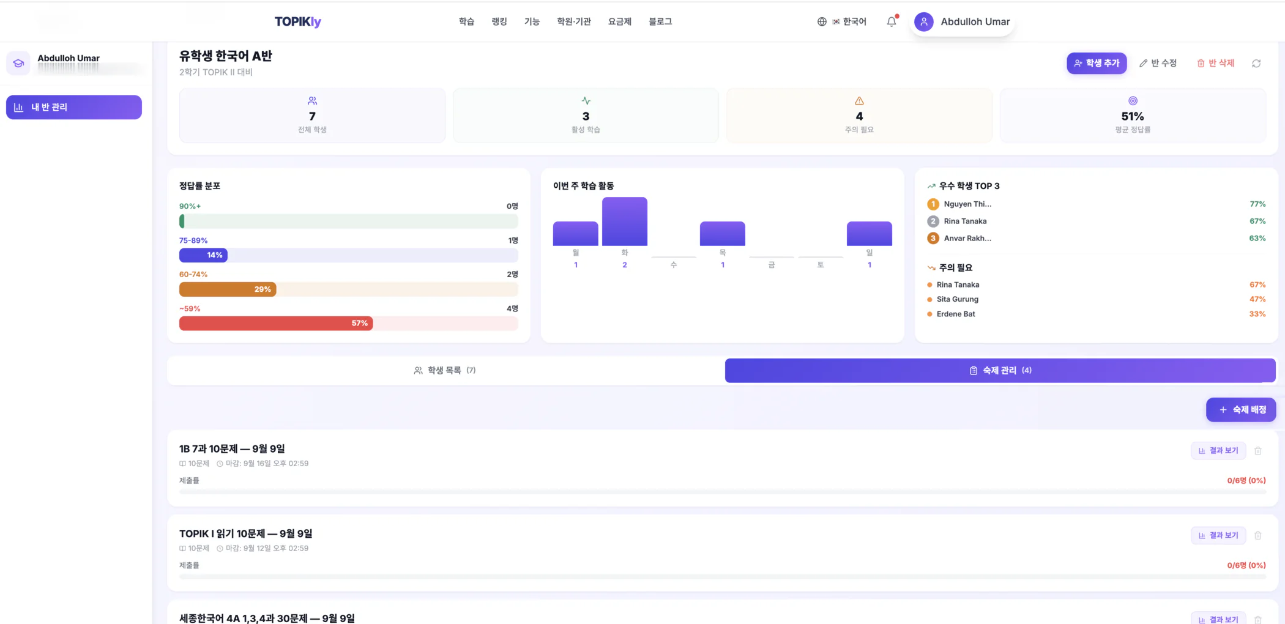Select 내 반 관리 in the sidebar
Viewport: 1285px width, 624px height.
tap(74, 107)
